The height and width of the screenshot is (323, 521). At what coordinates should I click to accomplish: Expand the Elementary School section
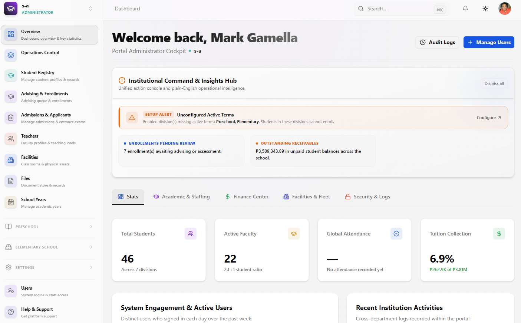(49, 247)
